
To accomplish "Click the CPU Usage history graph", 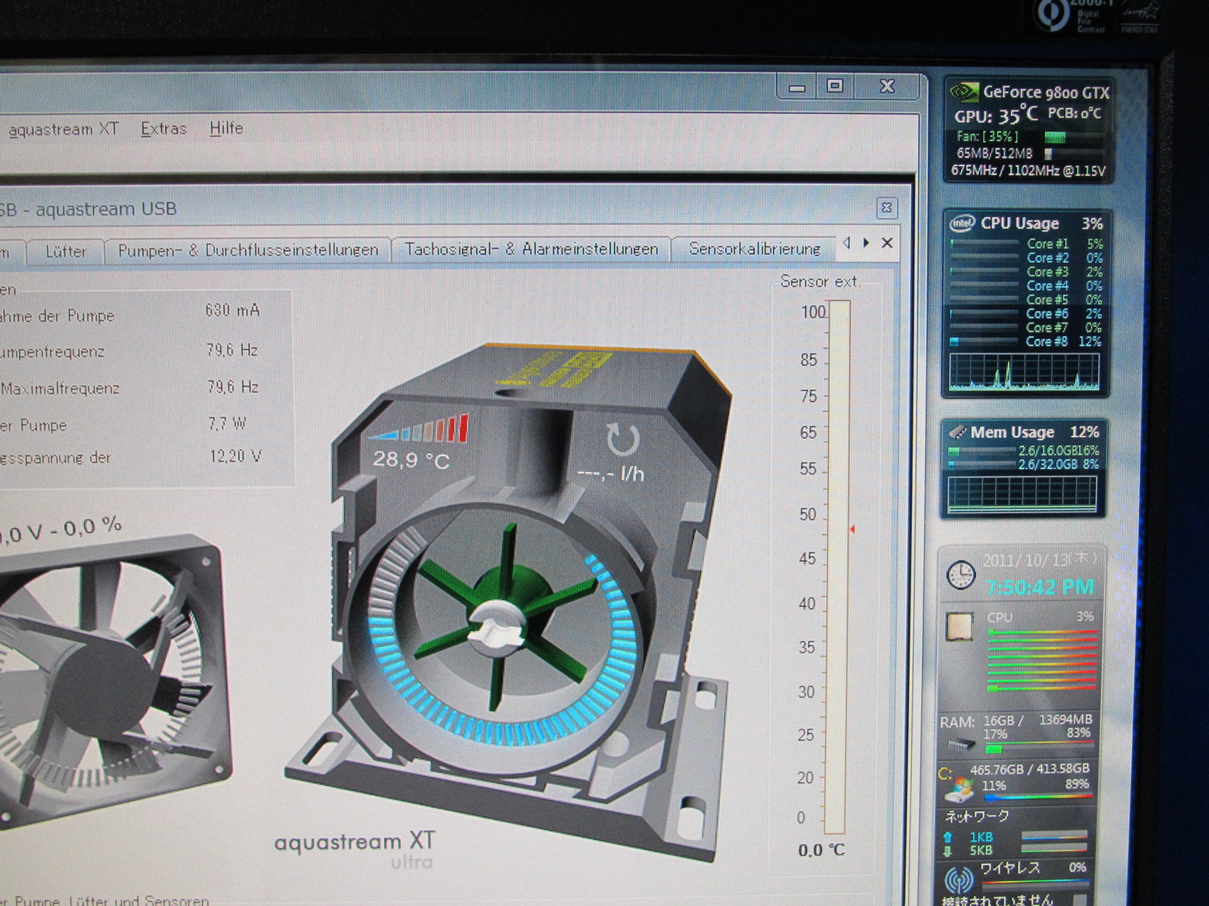I will pos(1024,372).
